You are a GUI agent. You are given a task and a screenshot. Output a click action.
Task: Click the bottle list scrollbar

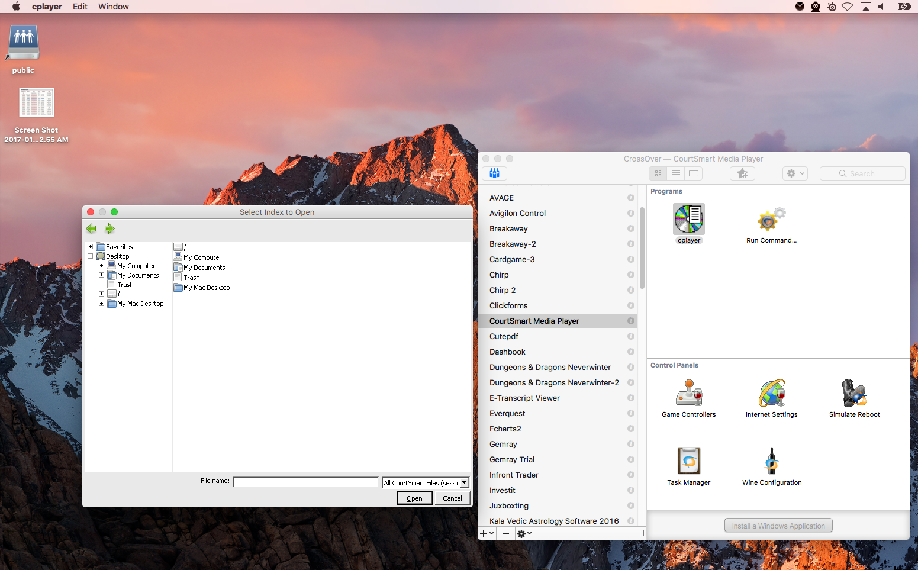(x=642, y=247)
